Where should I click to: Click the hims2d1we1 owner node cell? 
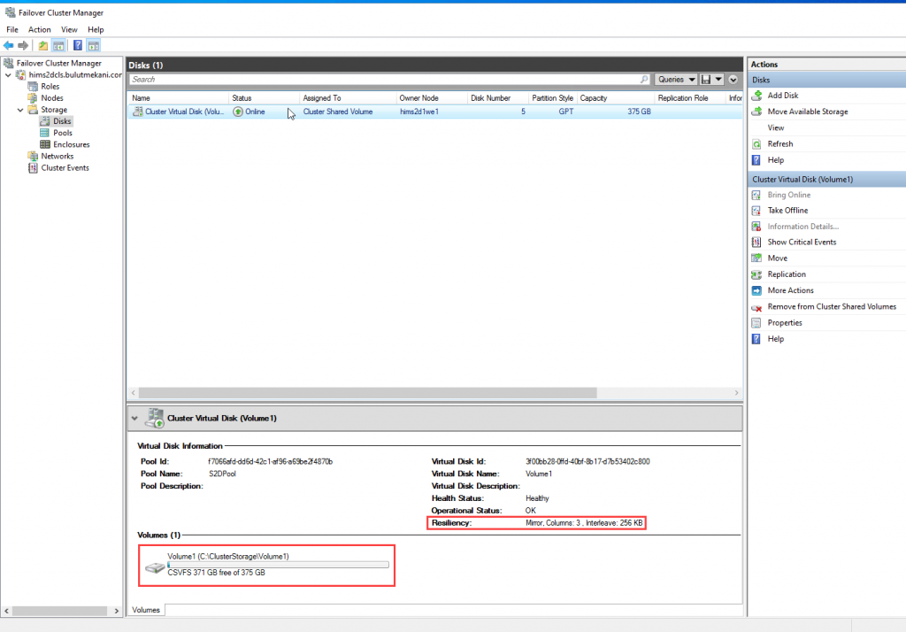(x=418, y=112)
